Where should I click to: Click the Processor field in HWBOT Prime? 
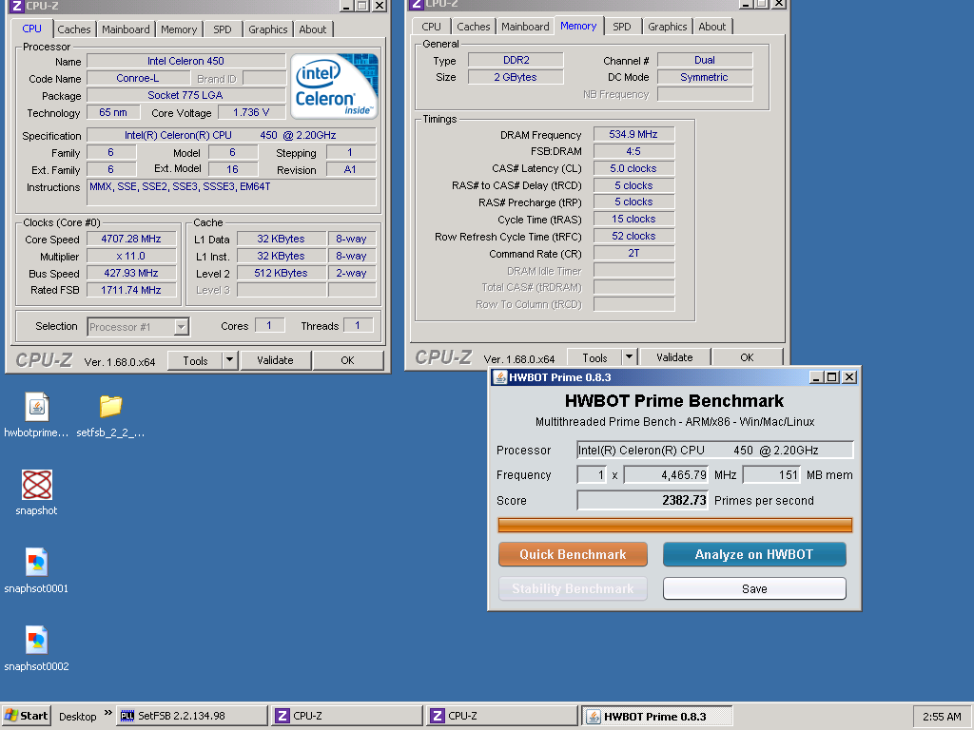[715, 450]
